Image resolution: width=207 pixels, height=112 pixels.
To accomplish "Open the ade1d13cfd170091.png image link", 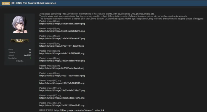I will click(x=62, y=54).
